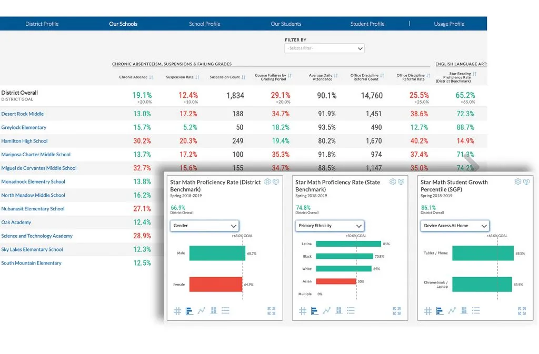Open the fullscreen view for the State Benchmark card

point(396,310)
